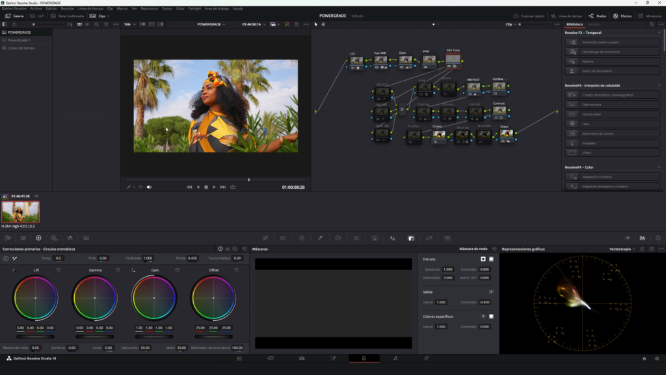Open the Efectos panel
Image resolution: width=666 pixels, height=375 pixels.
click(x=622, y=16)
